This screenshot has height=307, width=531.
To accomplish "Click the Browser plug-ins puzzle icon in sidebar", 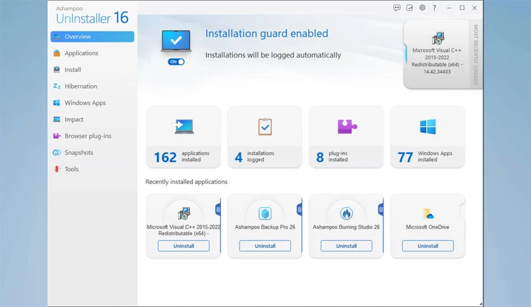I will point(57,136).
